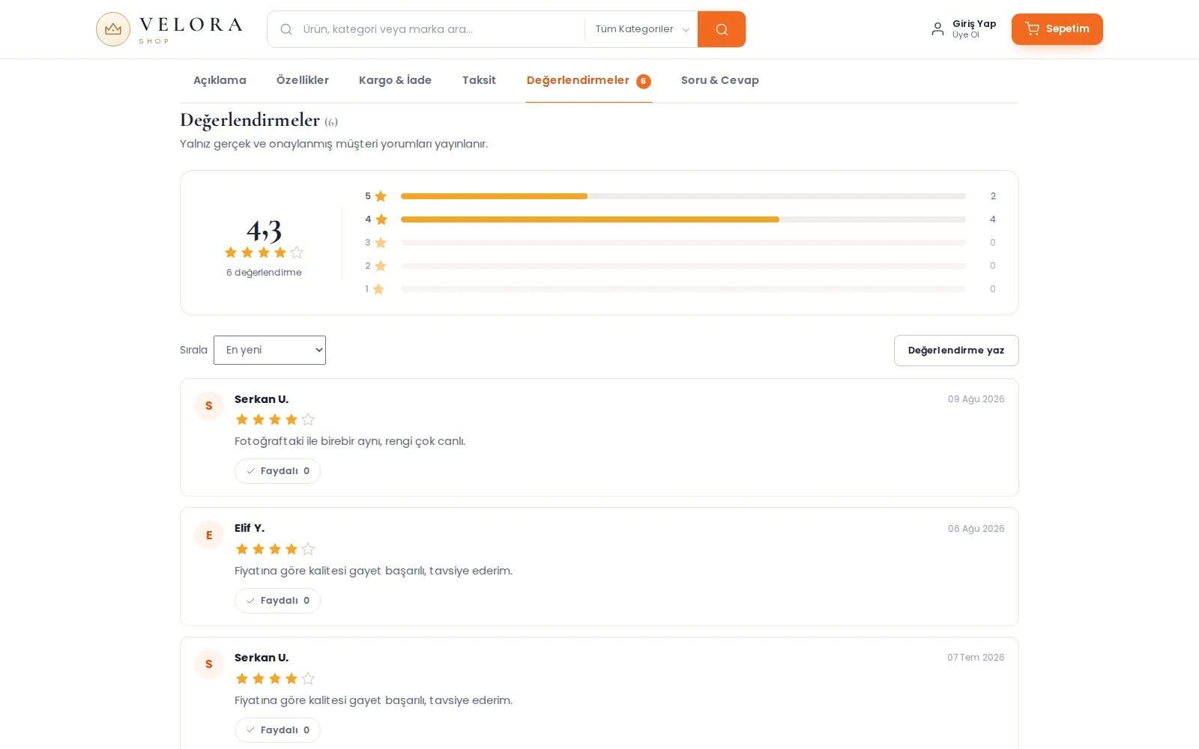
Task: Mark Serkan's 09 Ağu review as Faydalı
Action: tap(277, 471)
